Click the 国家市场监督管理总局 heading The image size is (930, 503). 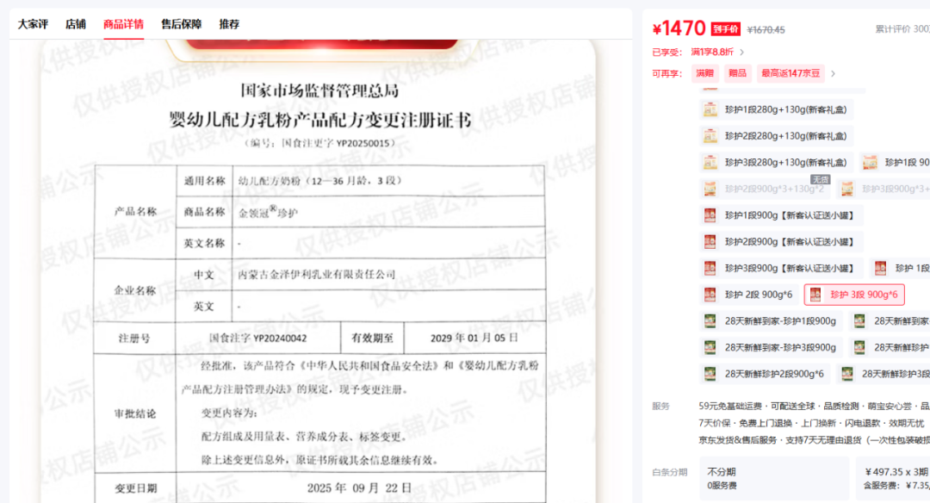[319, 90]
